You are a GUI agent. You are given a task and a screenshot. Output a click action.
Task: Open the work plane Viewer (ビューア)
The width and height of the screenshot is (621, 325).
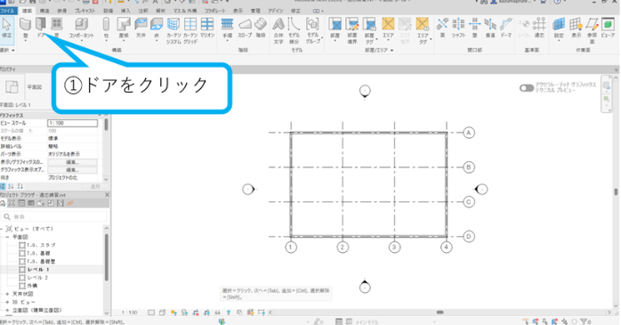tap(608, 28)
